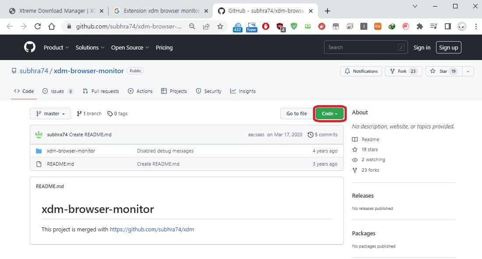Click Sign in

(422, 47)
